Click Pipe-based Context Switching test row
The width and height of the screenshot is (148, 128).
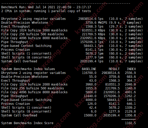(72, 46)
